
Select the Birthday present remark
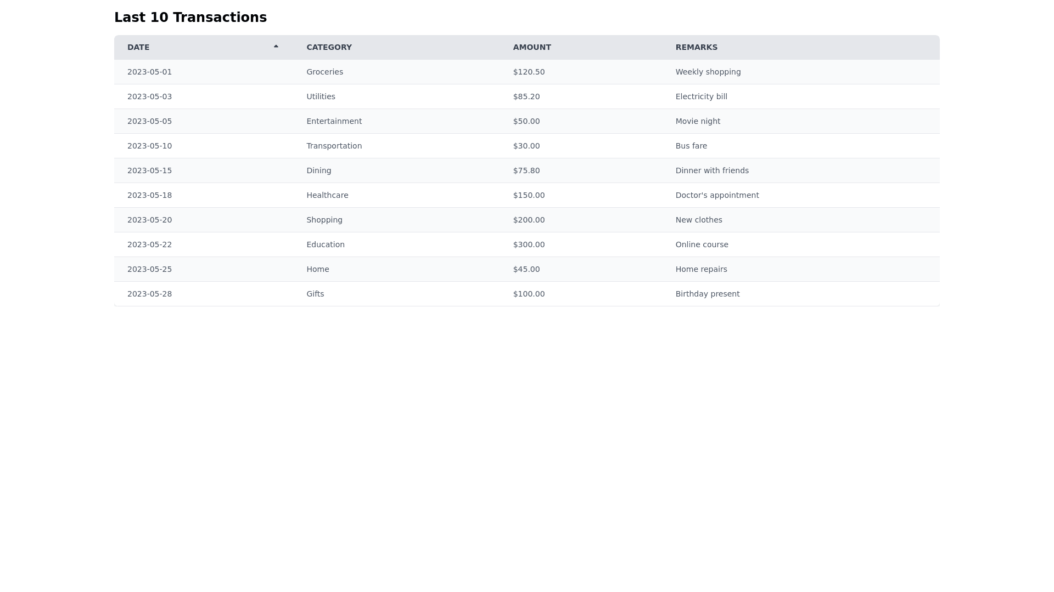707,294
